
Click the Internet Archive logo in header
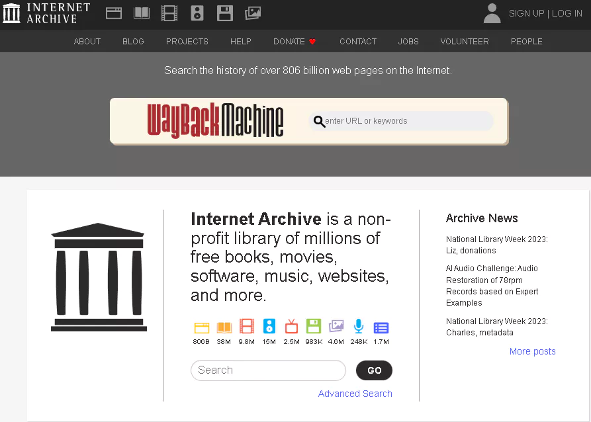(46, 13)
